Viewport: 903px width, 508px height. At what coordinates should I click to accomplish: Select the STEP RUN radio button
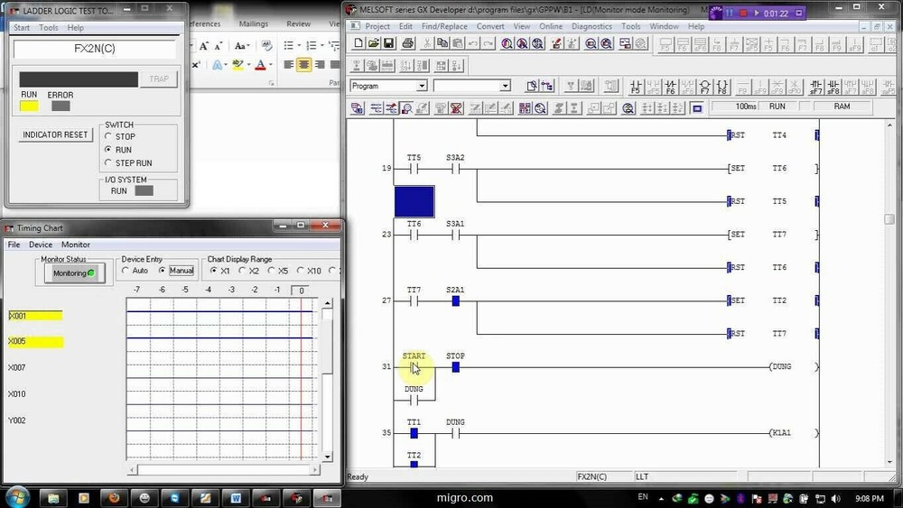pos(108,163)
